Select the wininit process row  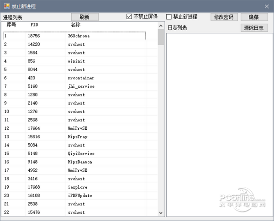74,61
